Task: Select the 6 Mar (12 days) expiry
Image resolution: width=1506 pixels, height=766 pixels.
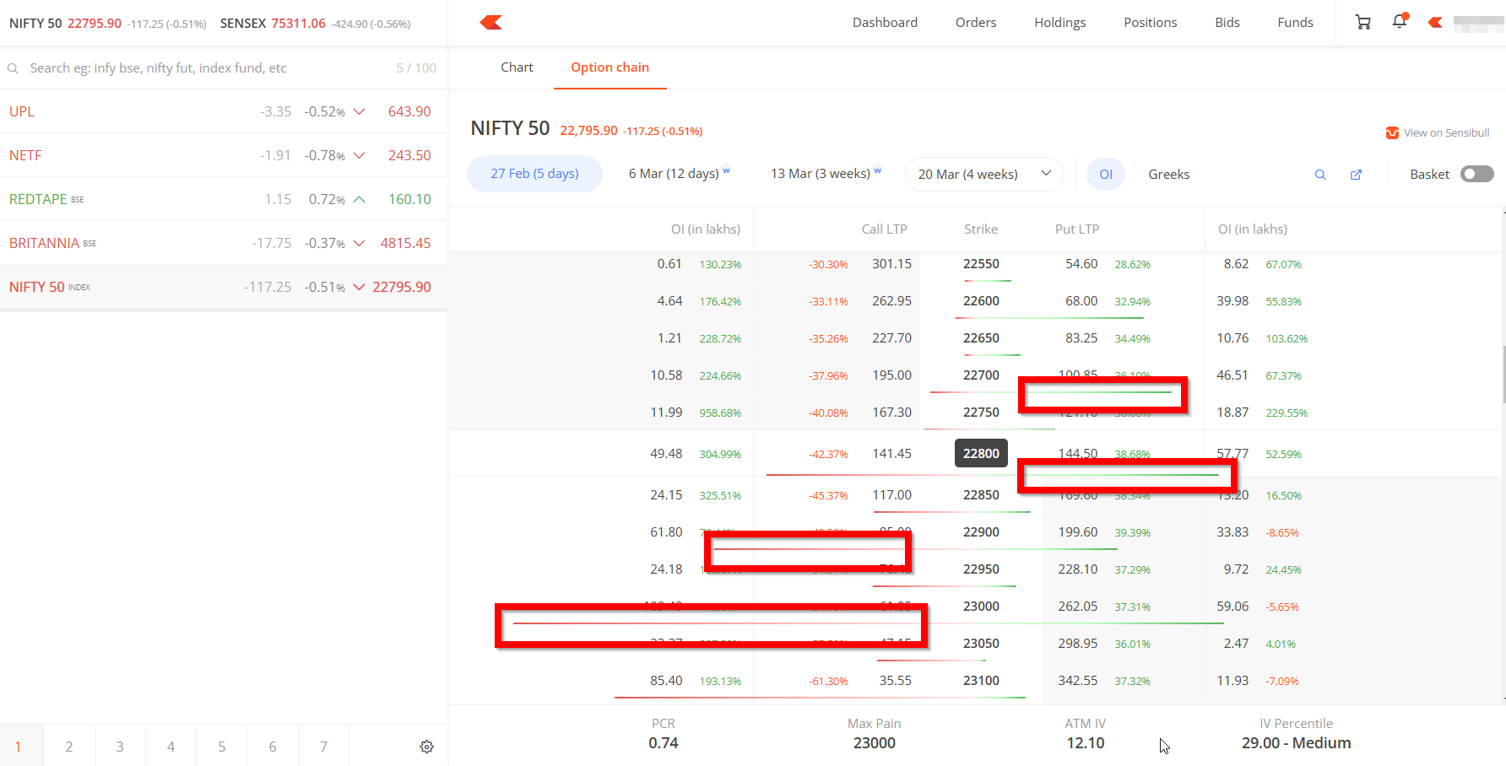Action: [x=680, y=174]
